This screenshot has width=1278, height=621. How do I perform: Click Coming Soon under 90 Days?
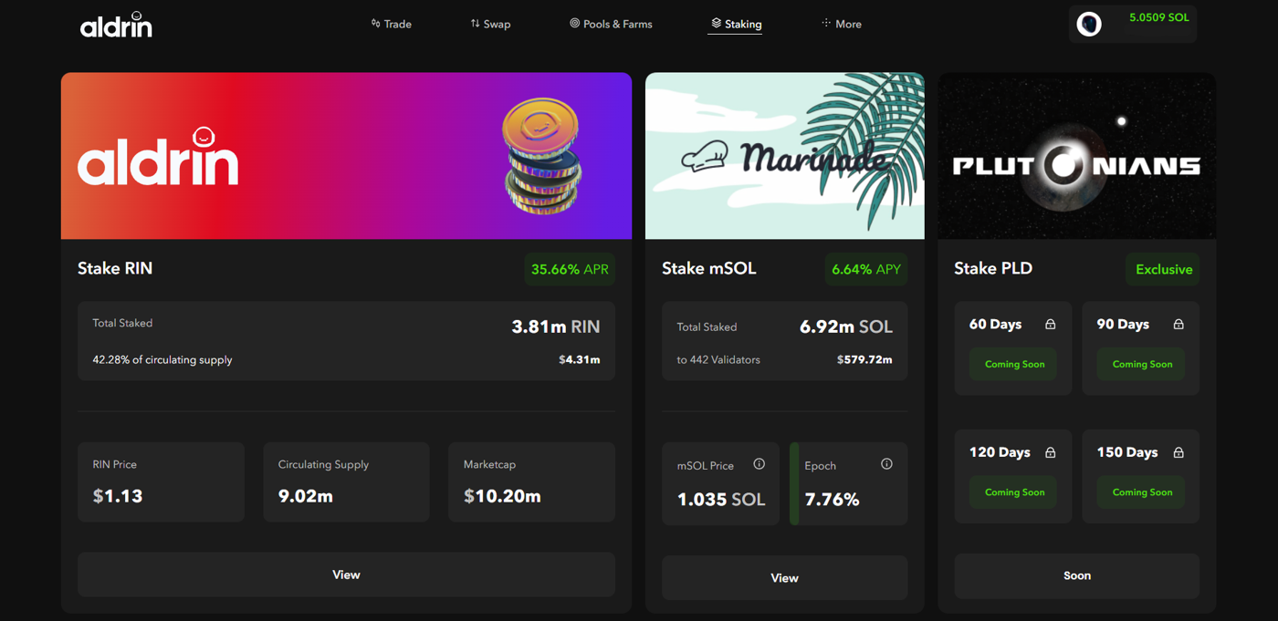(x=1142, y=364)
